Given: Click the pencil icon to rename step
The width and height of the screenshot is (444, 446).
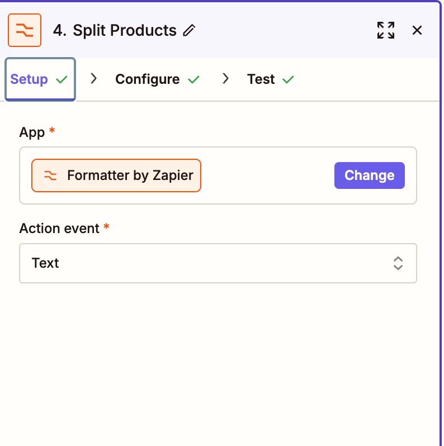Looking at the screenshot, I should [x=190, y=30].
